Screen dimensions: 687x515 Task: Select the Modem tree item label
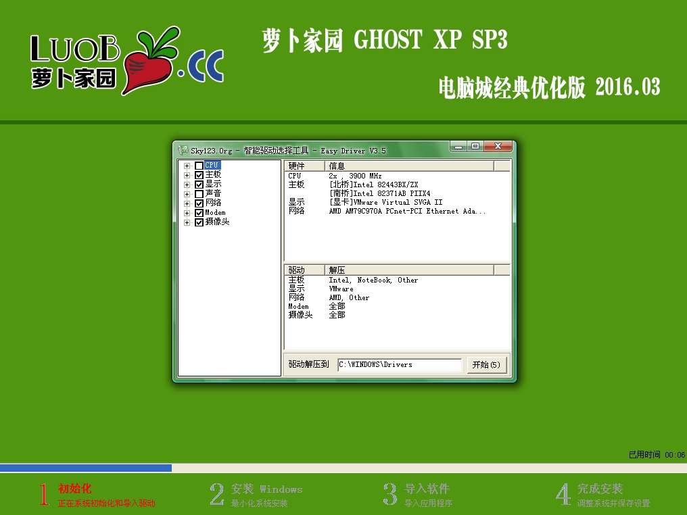coord(215,212)
